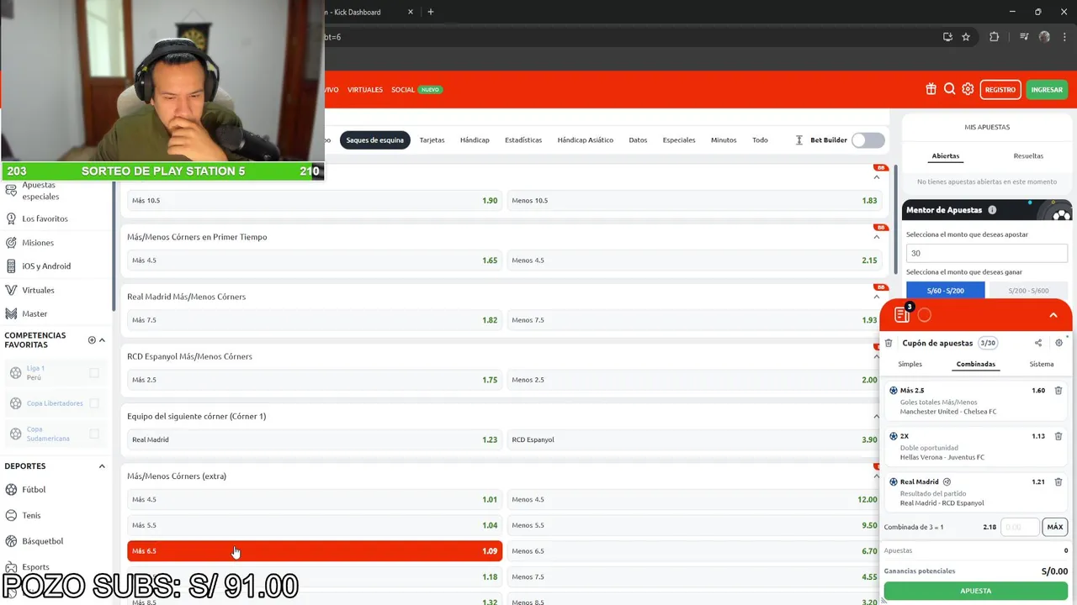Bookmark this page with the star icon
Image resolution: width=1077 pixels, height=605 pixels.
pos(966,37)
